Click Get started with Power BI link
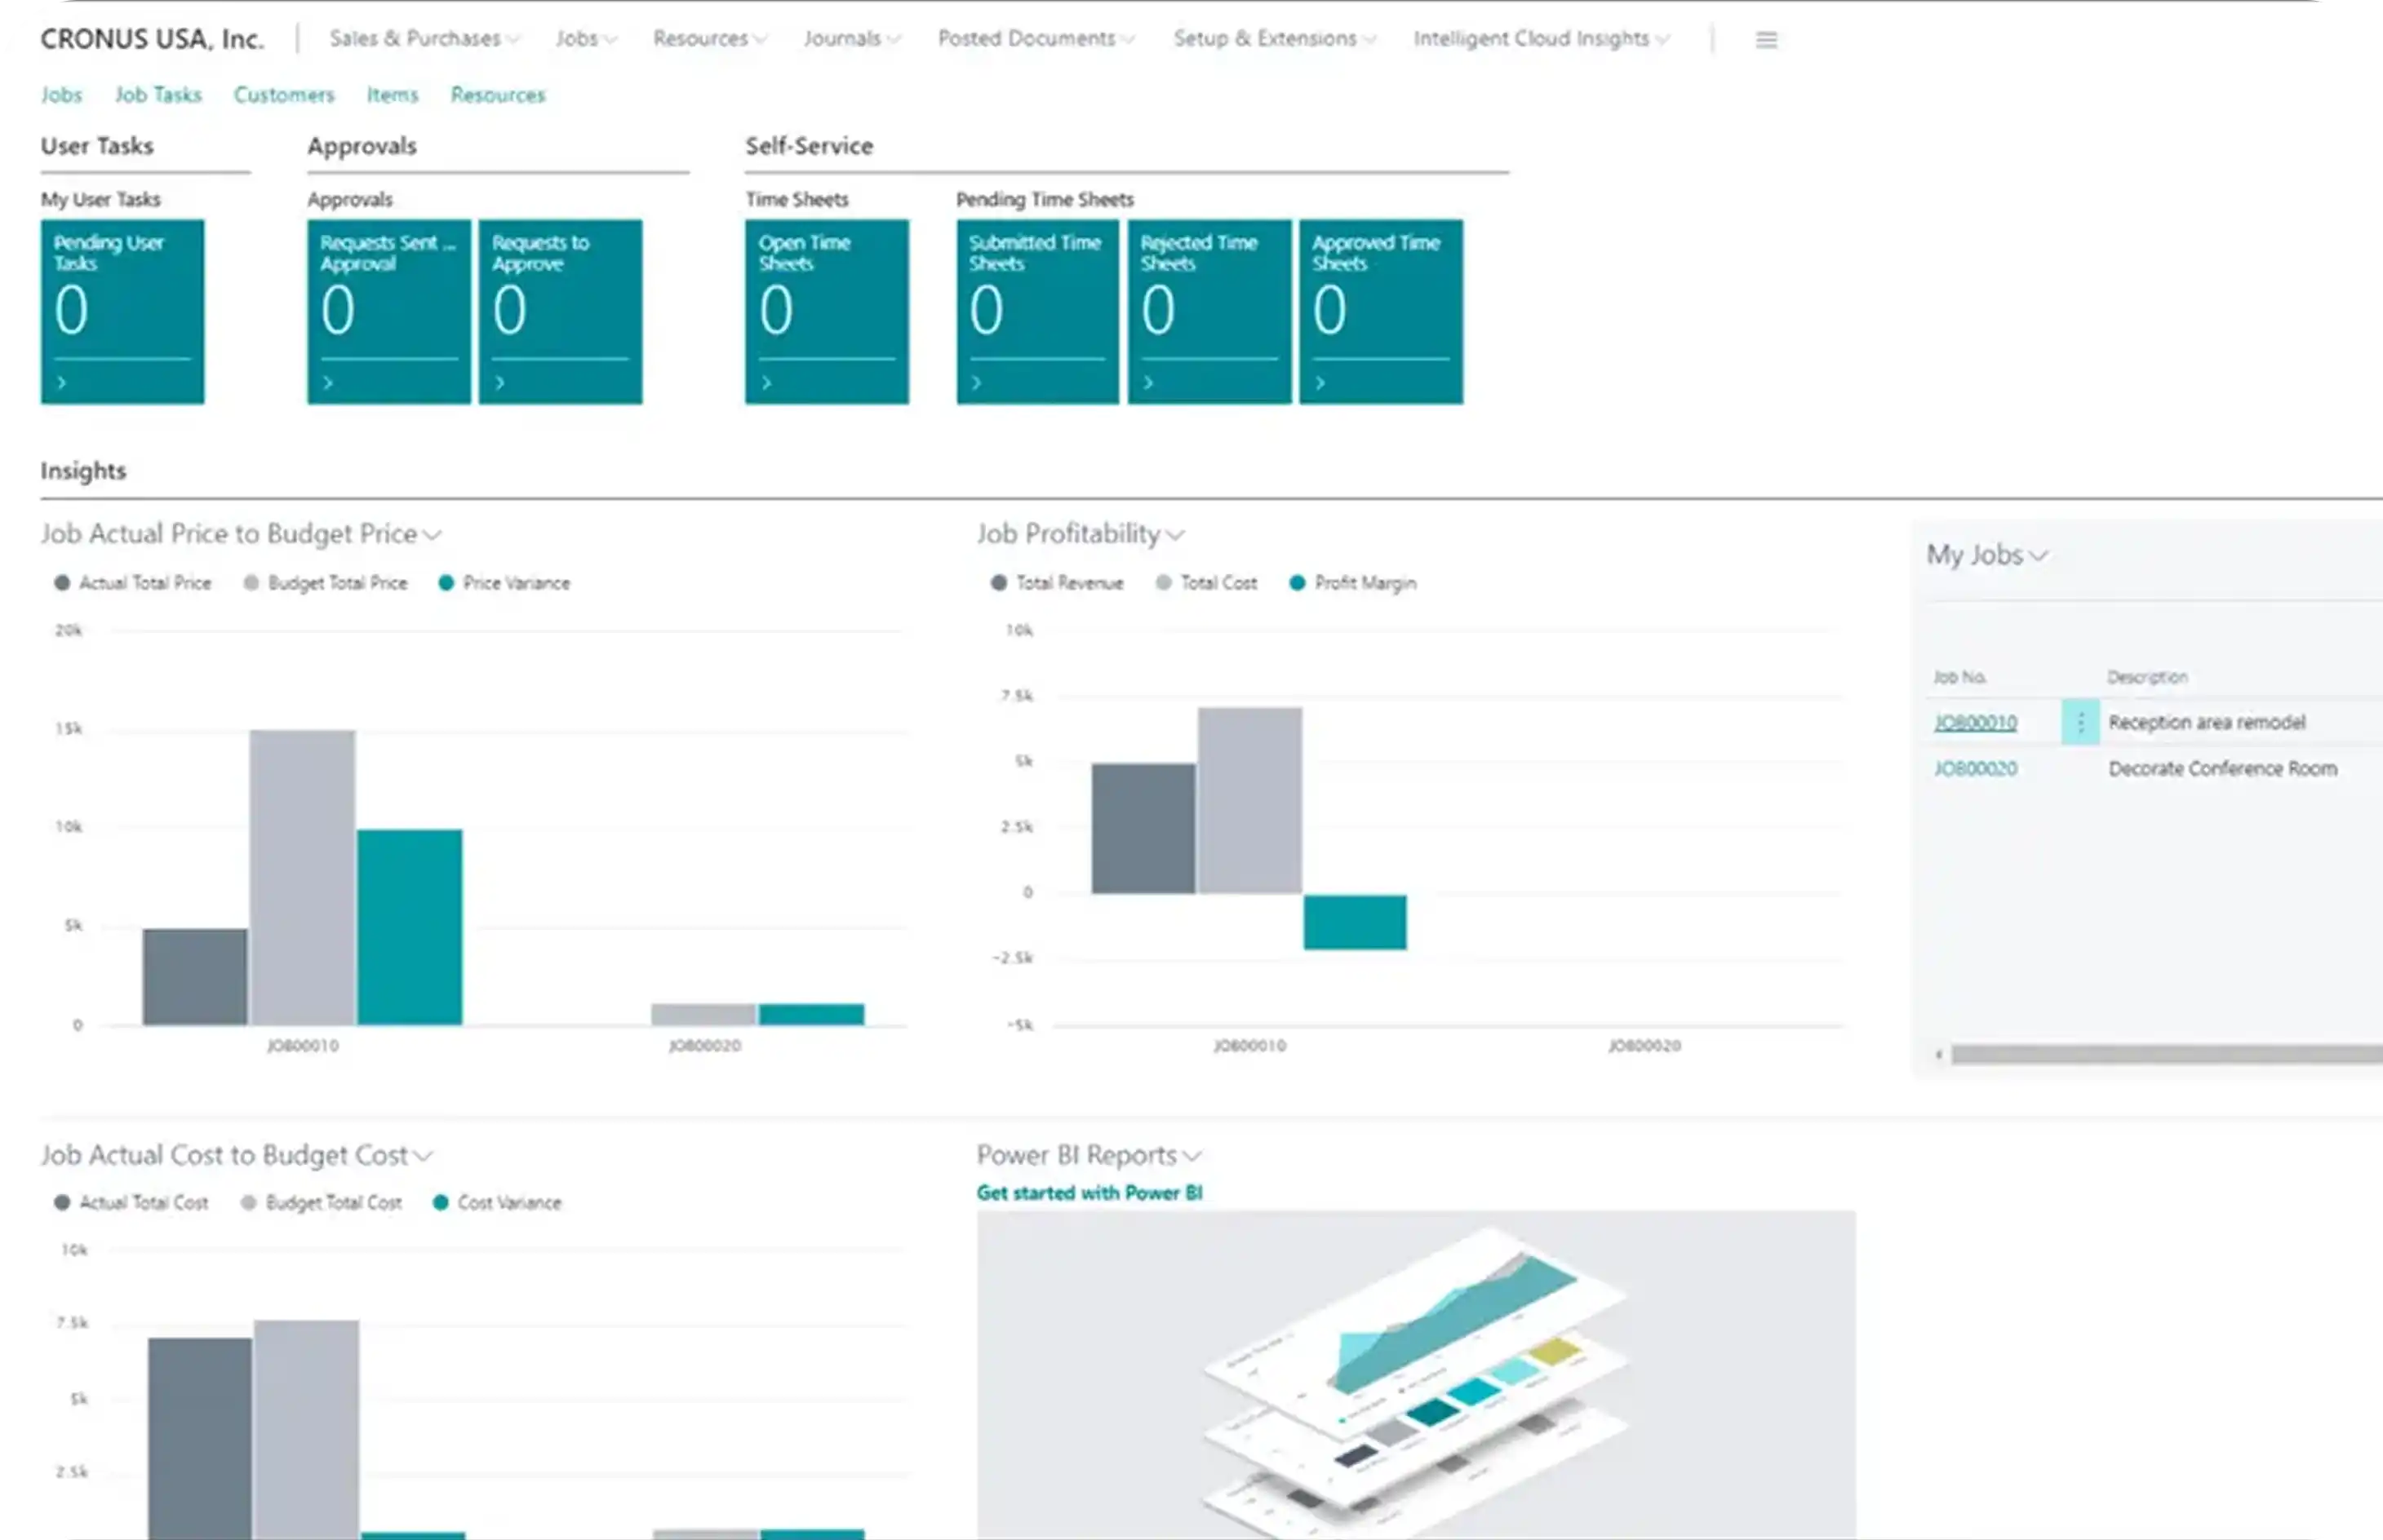This screenshot has width=2383, height=1540. (x=1089, y=1193)
